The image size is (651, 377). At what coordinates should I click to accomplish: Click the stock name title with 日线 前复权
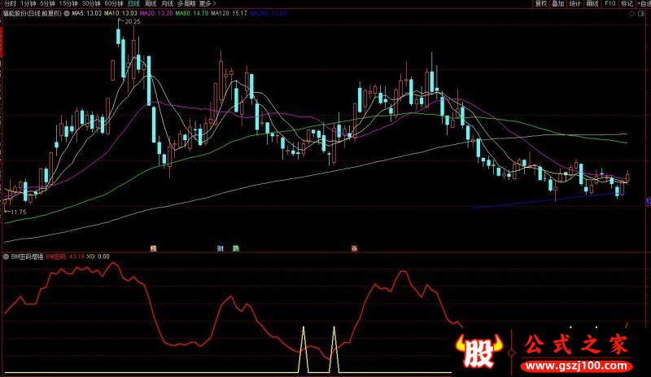click(33, 13)
